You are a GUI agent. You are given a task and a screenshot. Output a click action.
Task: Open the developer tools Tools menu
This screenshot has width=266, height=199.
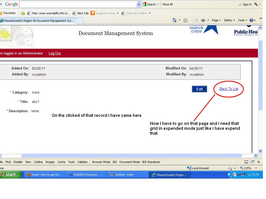click(x=71, y=162)
